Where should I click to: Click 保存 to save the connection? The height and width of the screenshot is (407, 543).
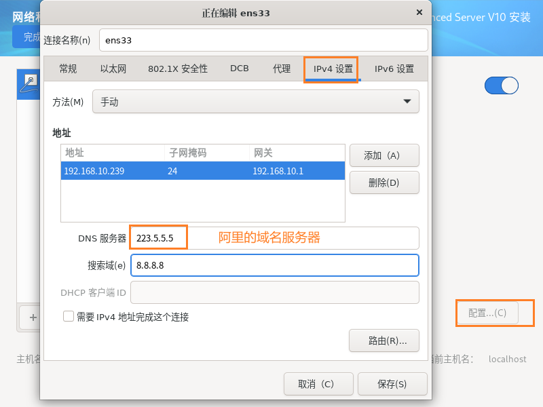[392, 384]
